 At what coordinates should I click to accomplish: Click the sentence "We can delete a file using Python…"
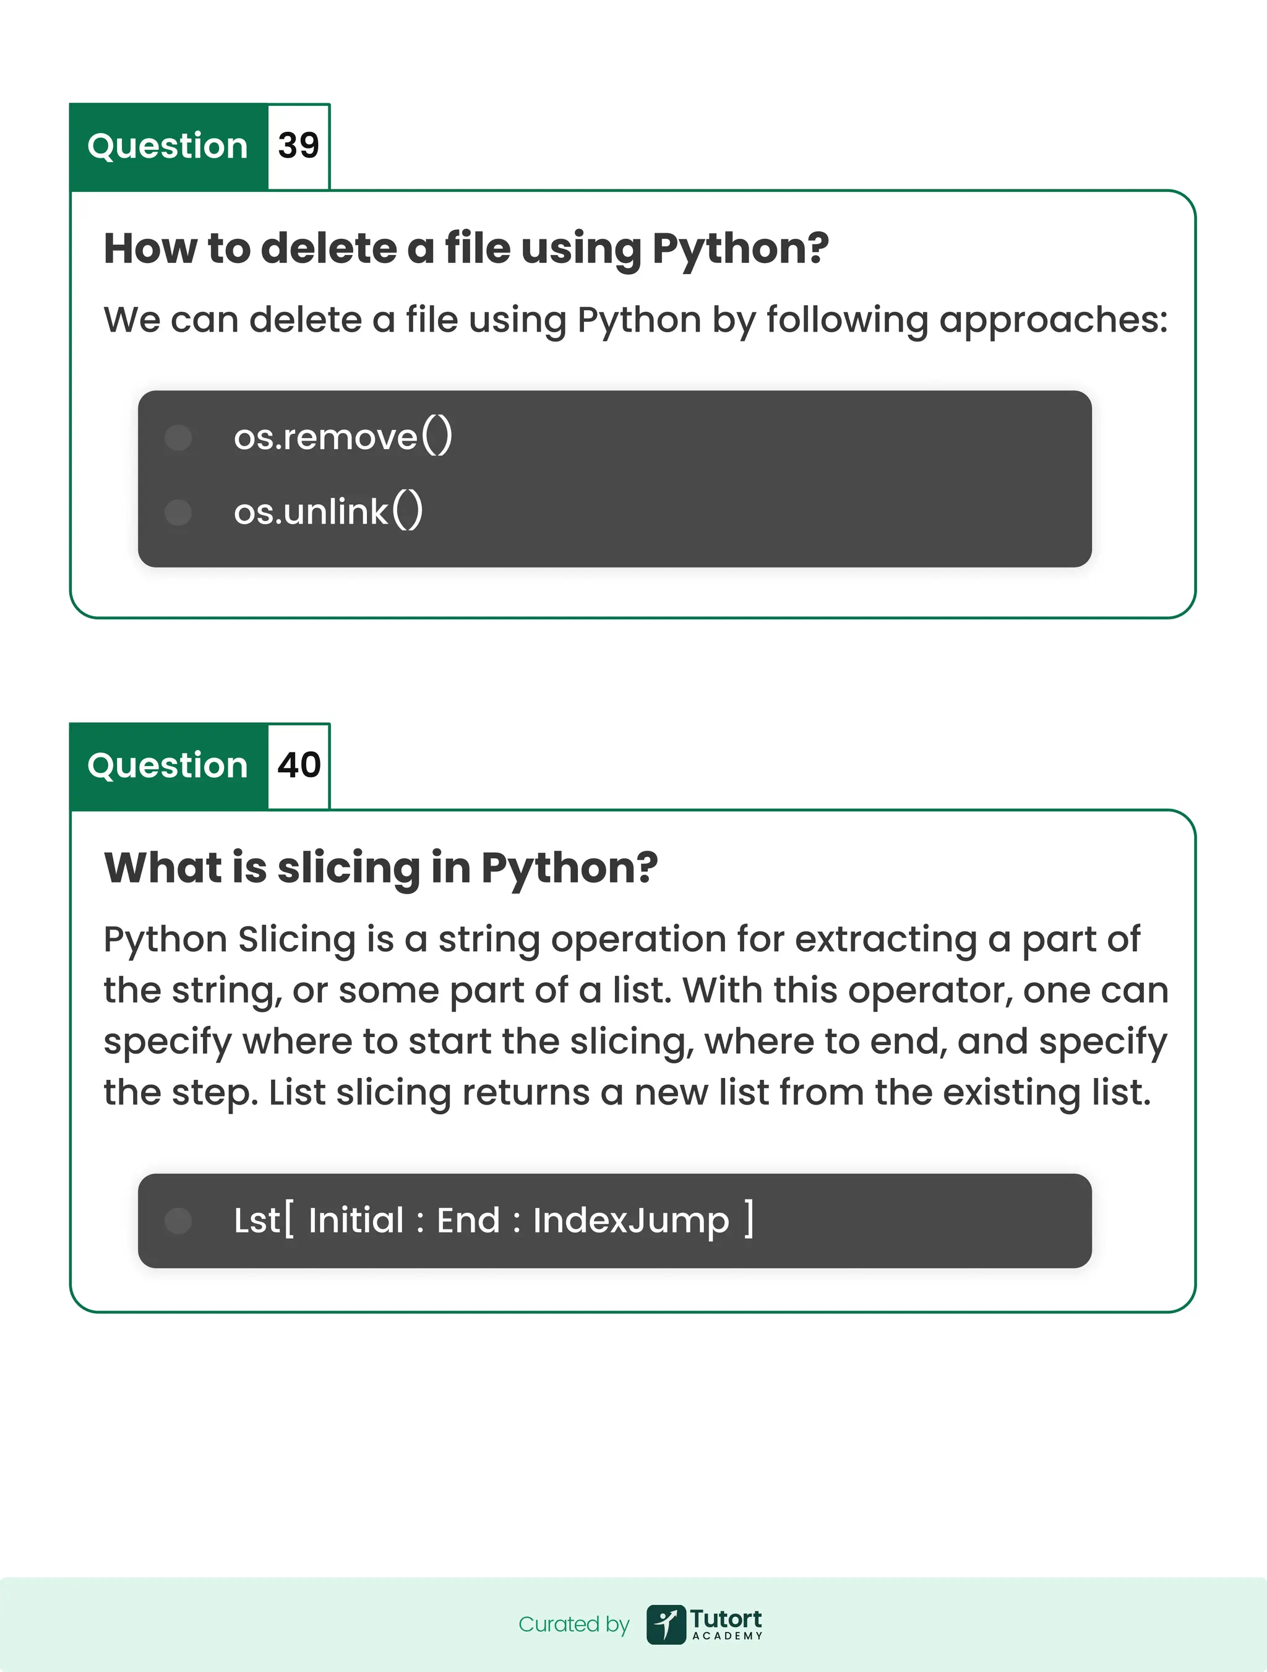635,320
